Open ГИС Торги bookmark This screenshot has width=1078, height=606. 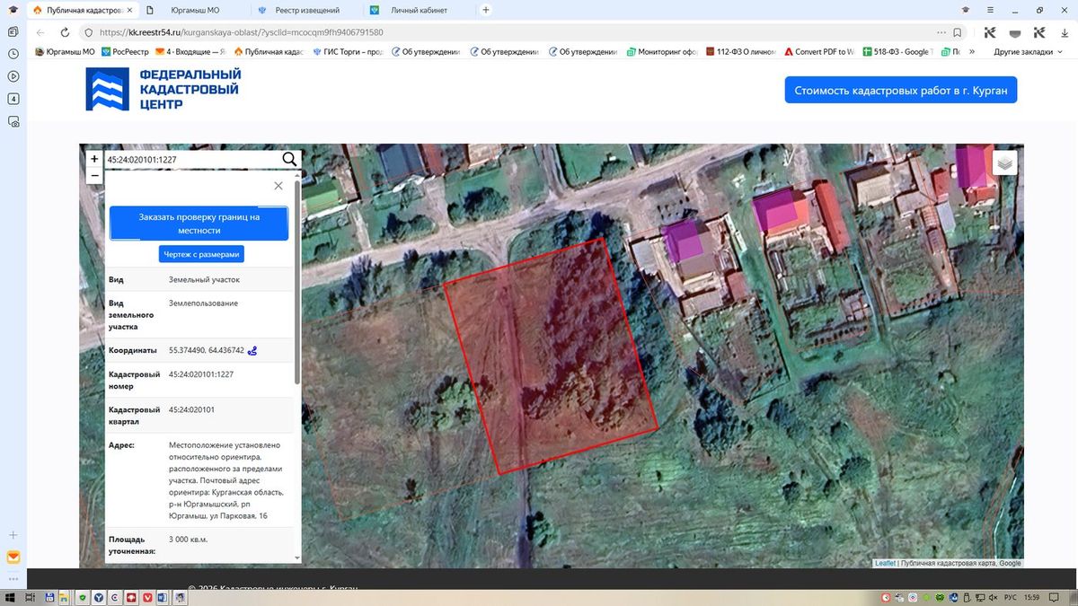(x=348, y=52)
